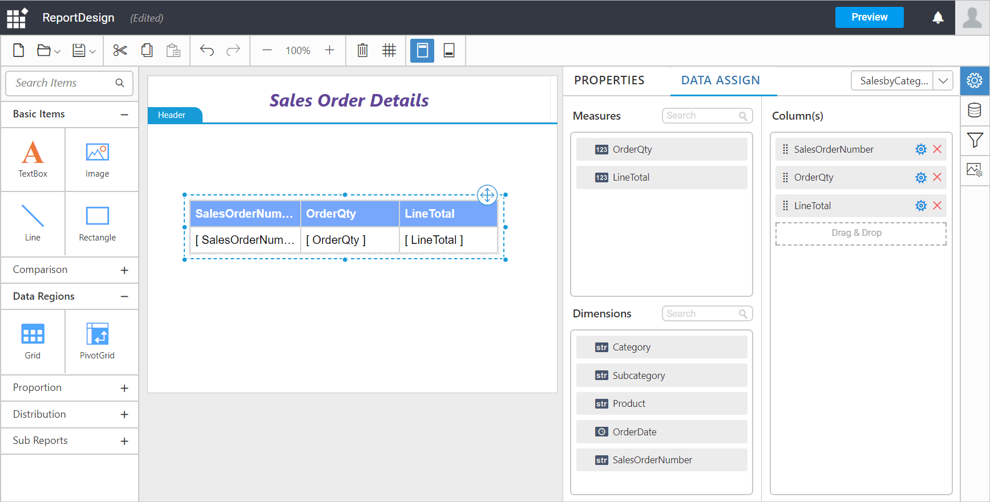Viewport: 990px width, 502px height.
Task: Click the Undo arrow icon
Action: 207,51
